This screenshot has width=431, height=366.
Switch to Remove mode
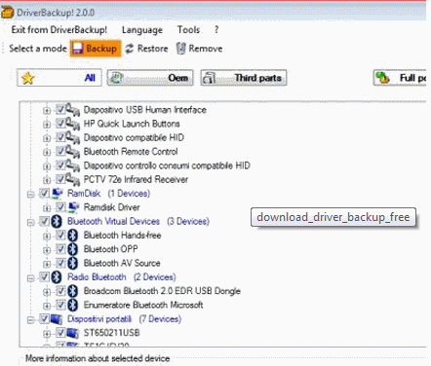200,49
